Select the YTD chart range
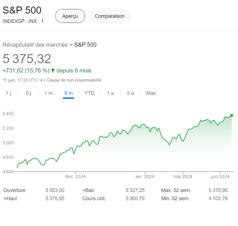This screenshot has height=226, width=238. click(x=89, y=93)
